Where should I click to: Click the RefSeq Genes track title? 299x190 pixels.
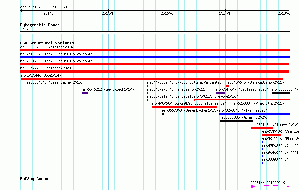34,179
